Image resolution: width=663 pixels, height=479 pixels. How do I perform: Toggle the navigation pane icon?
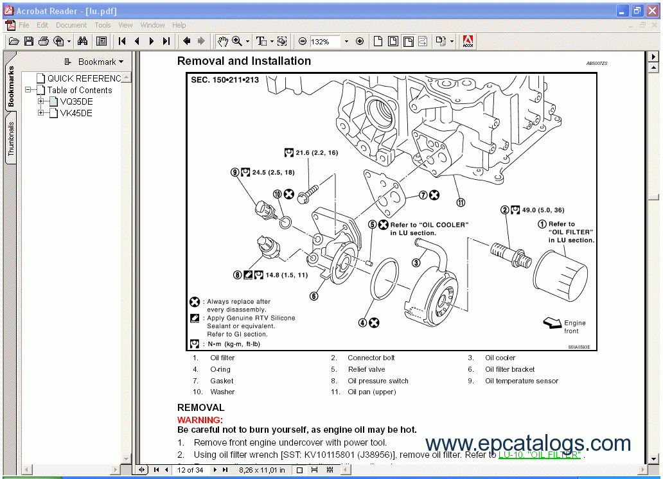(102, 41)
